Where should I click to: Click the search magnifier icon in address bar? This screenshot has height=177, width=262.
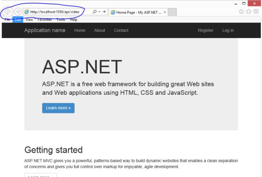tap(95, 12)
